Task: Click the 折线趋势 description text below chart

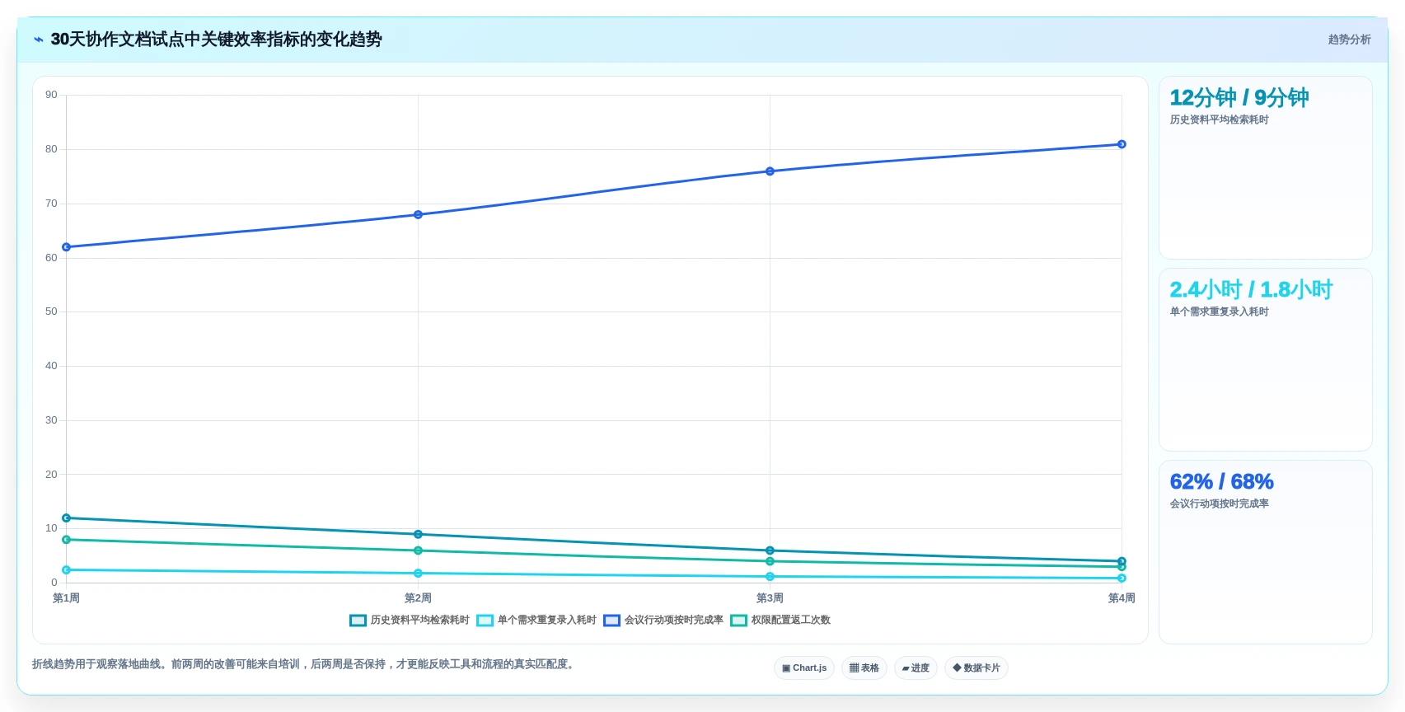Action: tap(304, 664)
